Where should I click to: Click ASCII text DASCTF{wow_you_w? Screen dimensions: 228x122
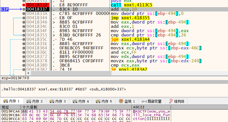(x=152, y=111)
